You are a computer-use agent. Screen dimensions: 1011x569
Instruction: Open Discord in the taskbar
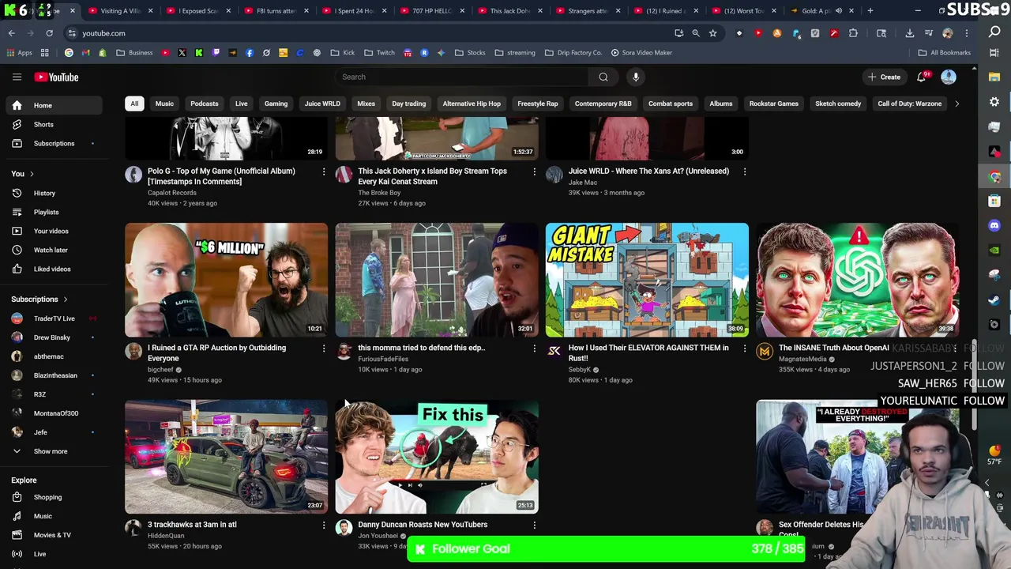click(994, 225)
